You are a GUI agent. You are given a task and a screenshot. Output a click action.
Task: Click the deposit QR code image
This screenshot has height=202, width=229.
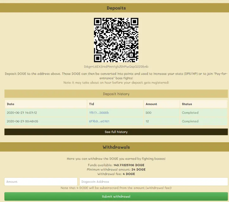116,40
